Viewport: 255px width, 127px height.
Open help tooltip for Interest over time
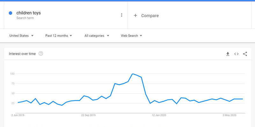[x=41, y=54]
